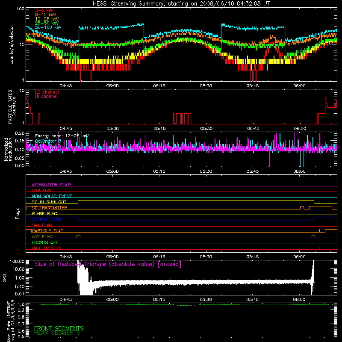Click the 'Energy band: 12-25 keV' annotation
This screenshot has height=342, width=342.
point(62,136)
